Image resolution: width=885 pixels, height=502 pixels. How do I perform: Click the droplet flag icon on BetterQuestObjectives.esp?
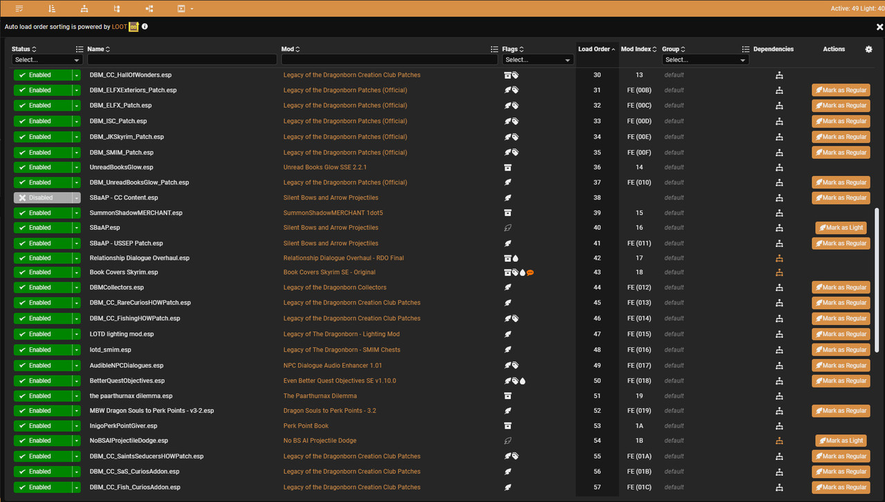pos(523,381)
